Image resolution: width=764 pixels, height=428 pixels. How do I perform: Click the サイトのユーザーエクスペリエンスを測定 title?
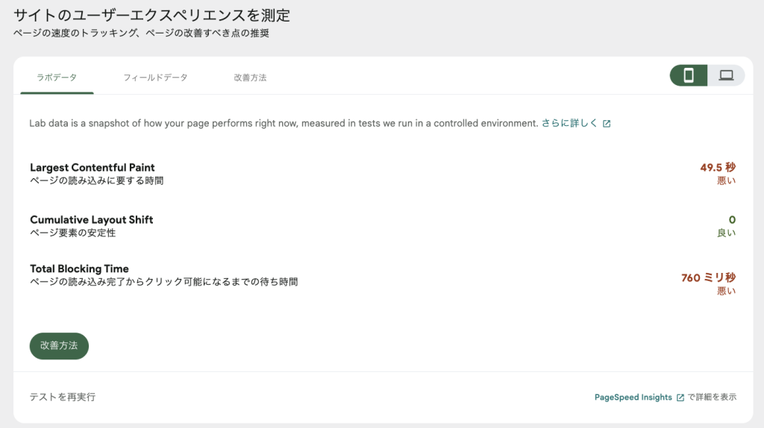click(x=151, y=15)
